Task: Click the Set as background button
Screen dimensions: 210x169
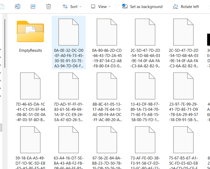Action: (142, 6)
